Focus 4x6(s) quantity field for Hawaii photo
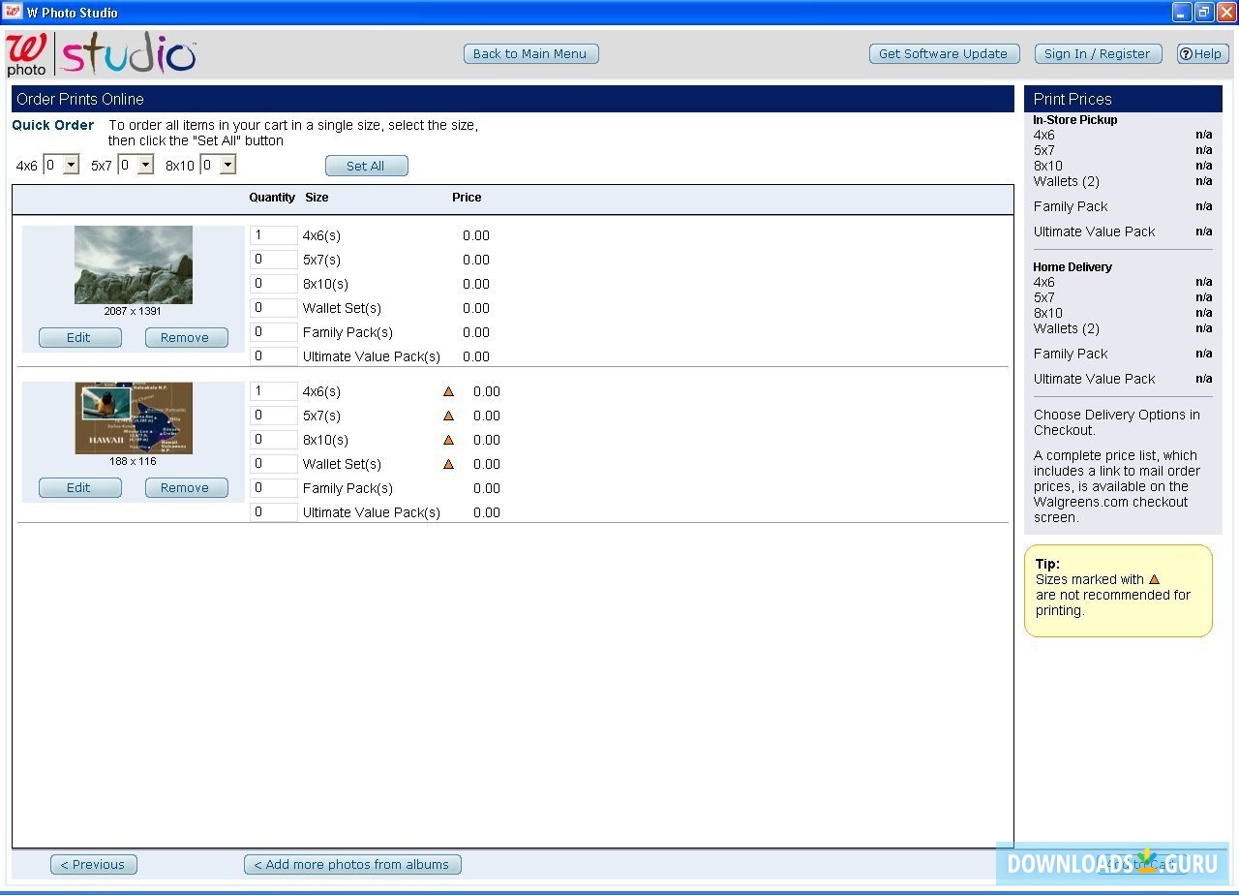1239x895 pixels. pos(273,391)
